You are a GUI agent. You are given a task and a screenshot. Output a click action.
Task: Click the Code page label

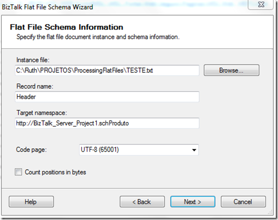pos(31,150)
